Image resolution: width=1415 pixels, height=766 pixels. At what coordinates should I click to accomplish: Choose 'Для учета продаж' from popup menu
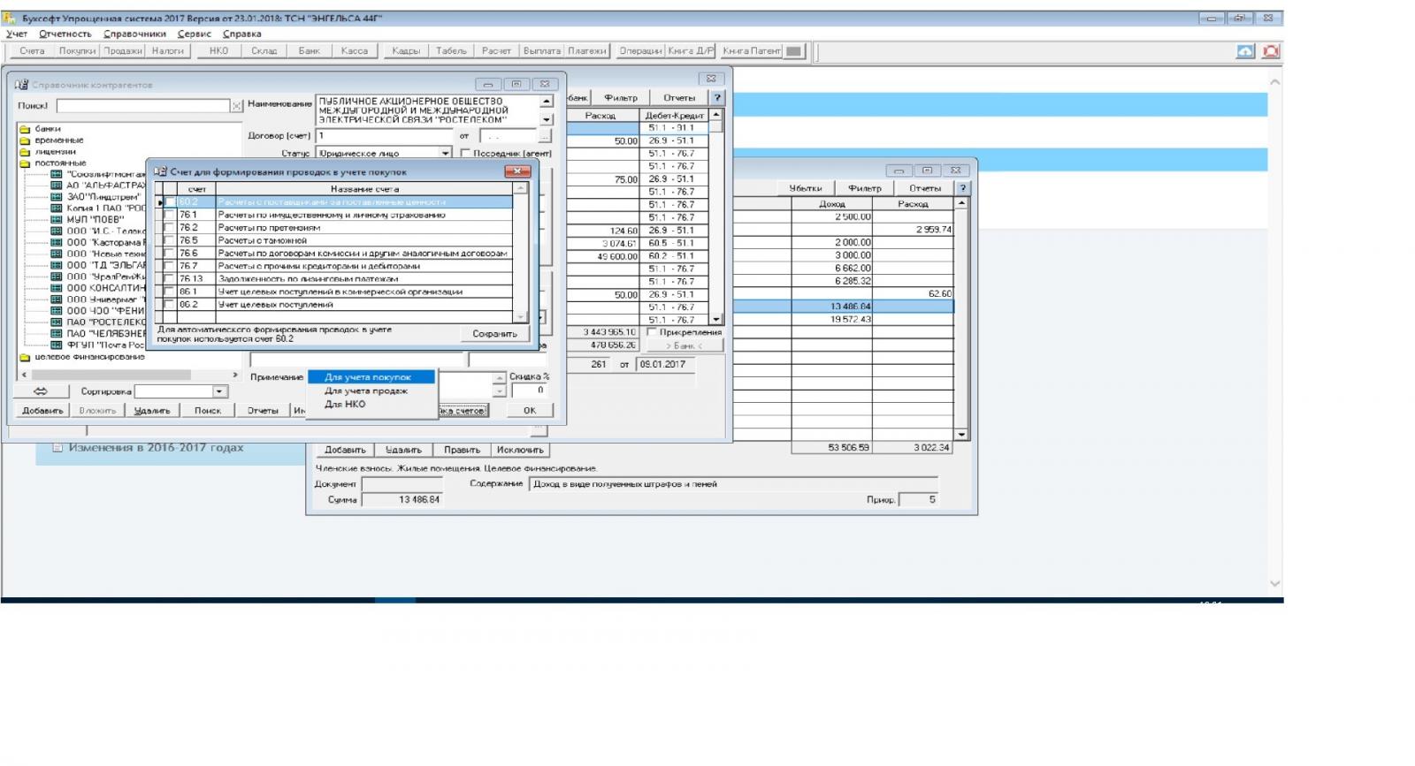pos(365,391)
